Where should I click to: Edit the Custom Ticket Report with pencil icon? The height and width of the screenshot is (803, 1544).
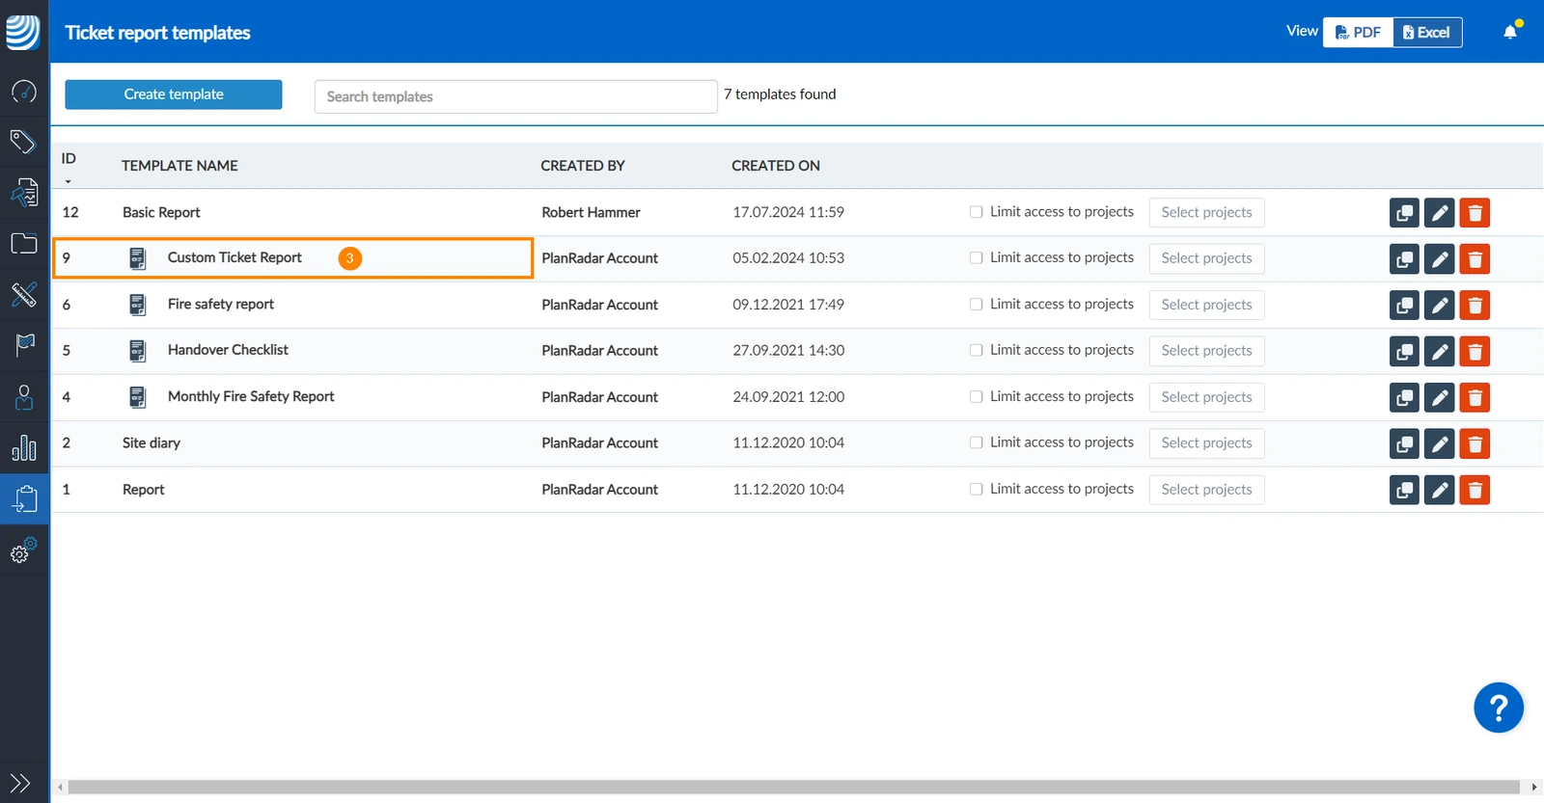coord(1439,258)
